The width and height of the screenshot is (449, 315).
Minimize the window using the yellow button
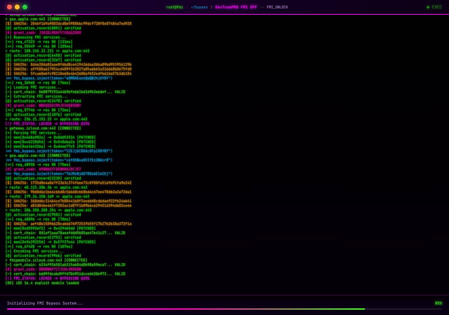(x=17, y=7)
